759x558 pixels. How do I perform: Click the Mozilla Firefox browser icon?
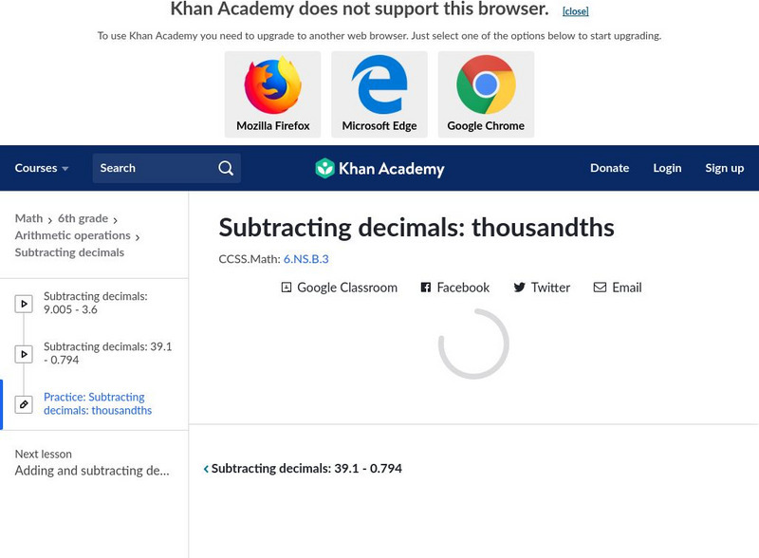(x=272, y=86)
